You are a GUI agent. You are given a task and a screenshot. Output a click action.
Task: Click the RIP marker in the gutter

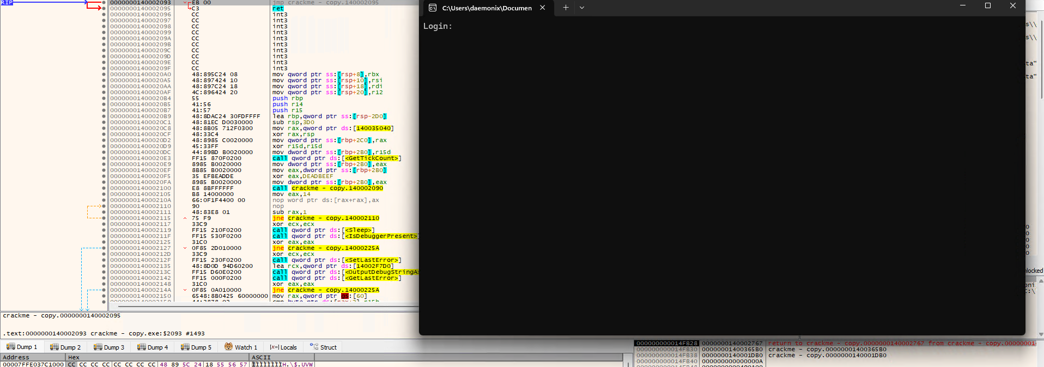point(7,3)
